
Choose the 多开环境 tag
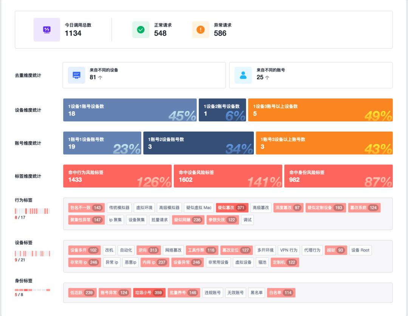click(x=266, y=250)
